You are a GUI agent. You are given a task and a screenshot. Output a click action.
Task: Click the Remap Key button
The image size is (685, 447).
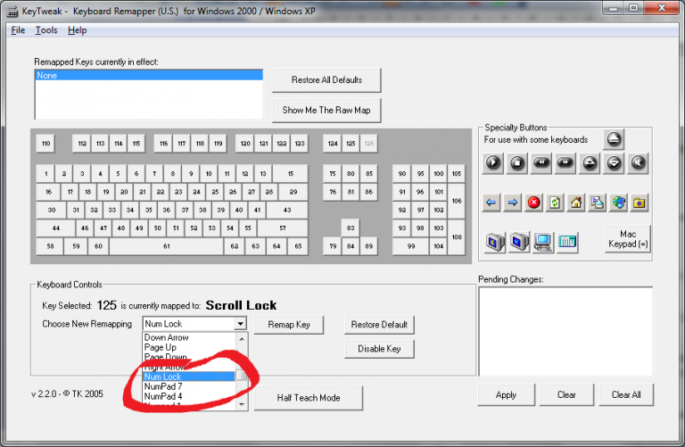coord(289,325)
